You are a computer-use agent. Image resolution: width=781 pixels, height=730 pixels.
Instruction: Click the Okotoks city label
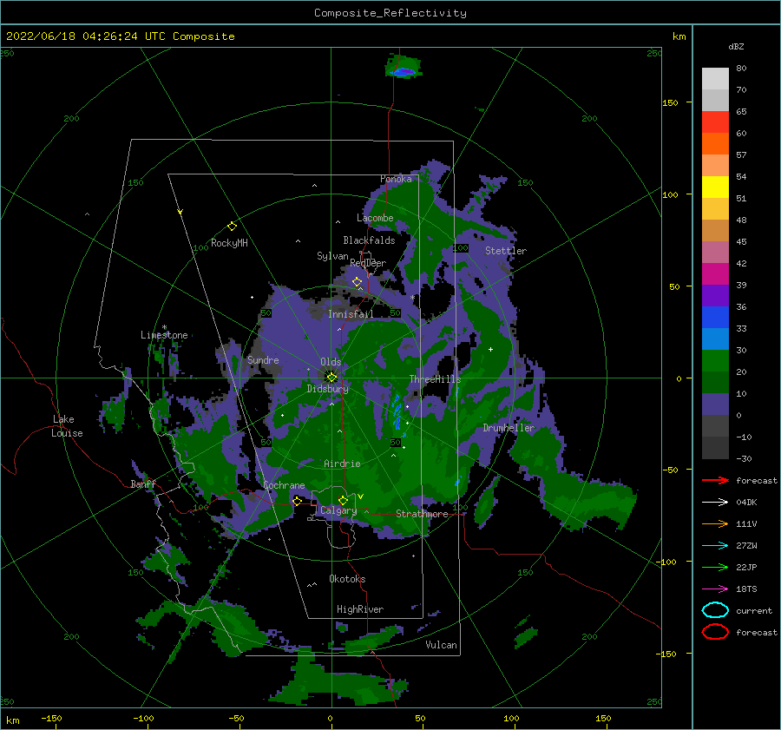(347, 579)
